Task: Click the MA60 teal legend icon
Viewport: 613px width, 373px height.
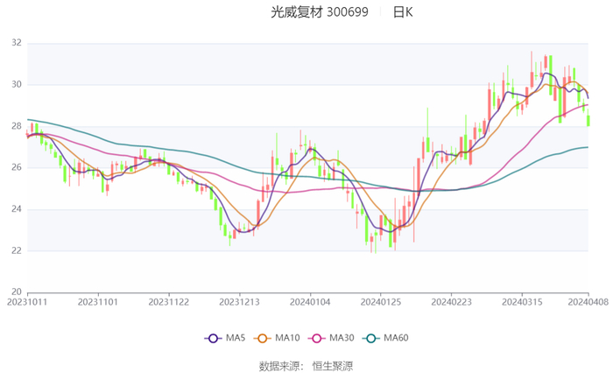Action: (371, 338)
